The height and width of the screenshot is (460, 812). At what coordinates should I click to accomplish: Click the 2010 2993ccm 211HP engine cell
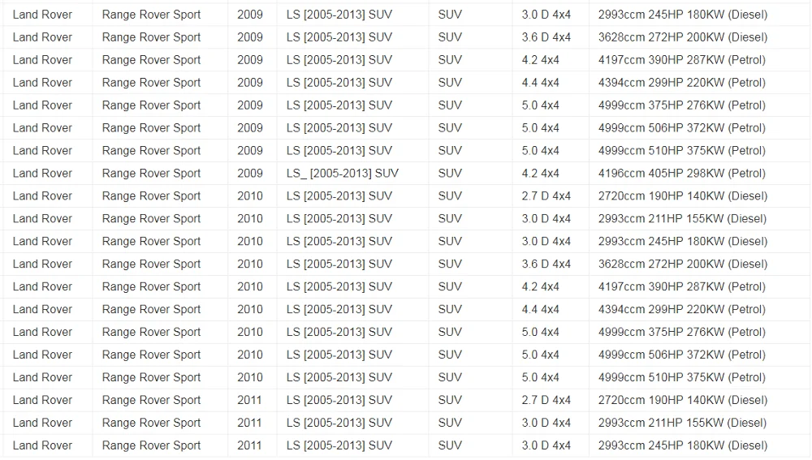[682, 218]
